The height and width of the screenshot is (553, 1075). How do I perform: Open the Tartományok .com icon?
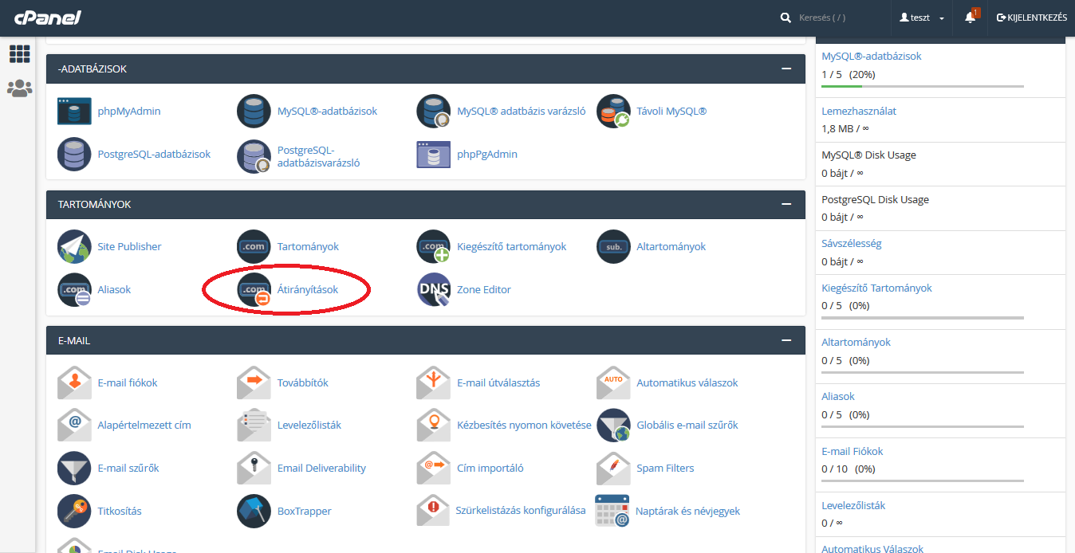254,246
